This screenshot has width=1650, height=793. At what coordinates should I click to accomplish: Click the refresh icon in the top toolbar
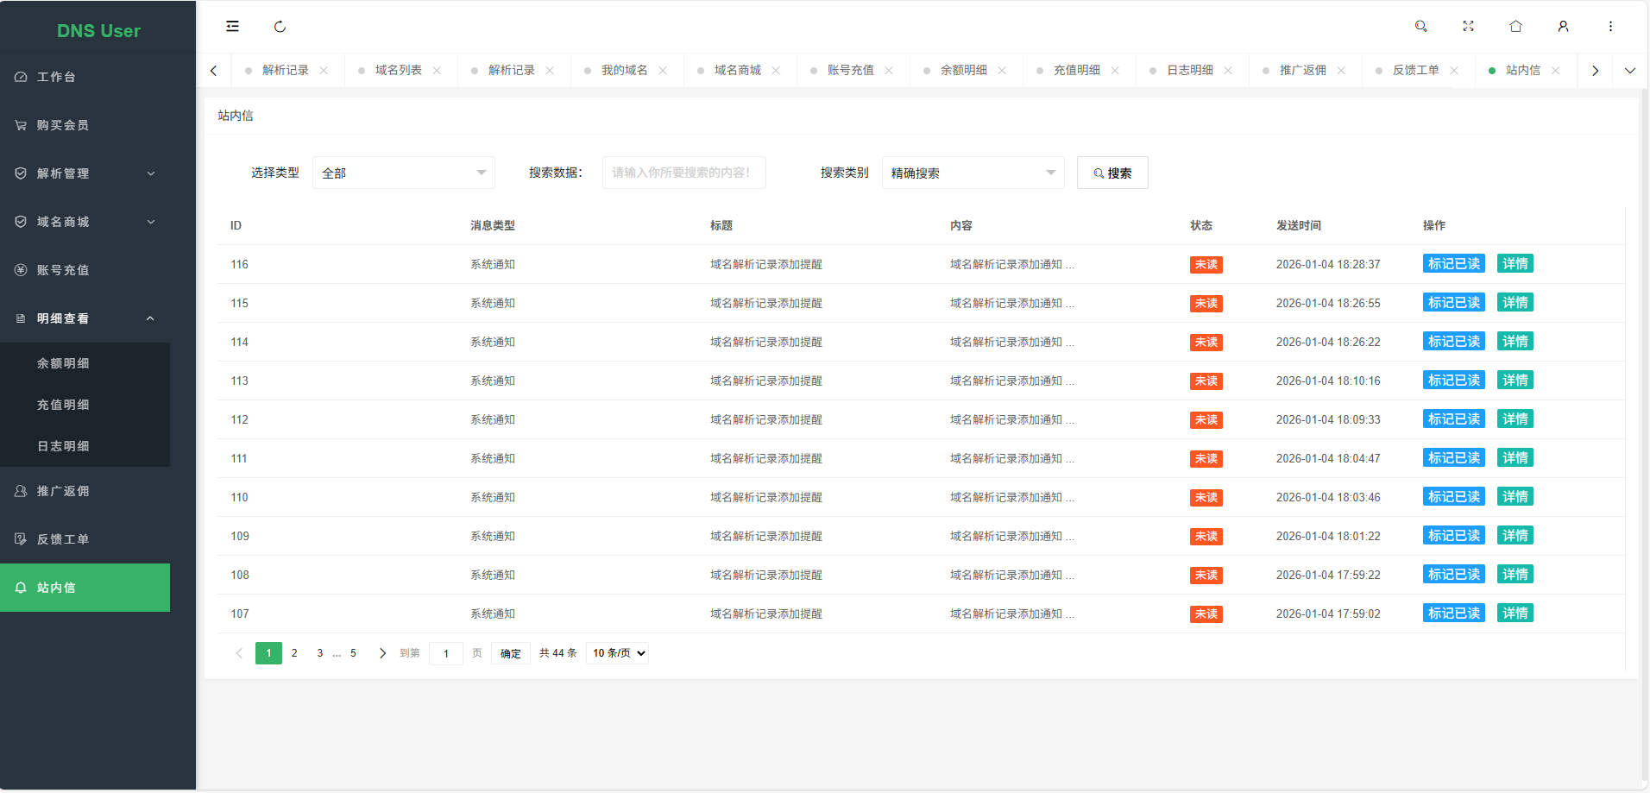[280, 27]
